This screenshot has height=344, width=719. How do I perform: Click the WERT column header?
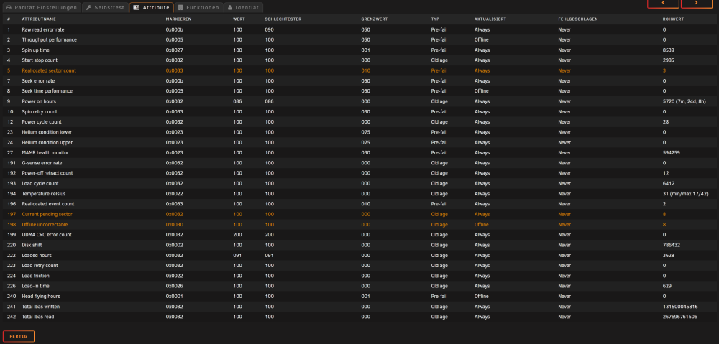[x=238, y=19]
